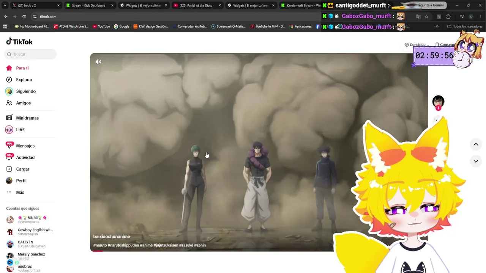Open the #naruto hashtag

[x=100, y=245]
